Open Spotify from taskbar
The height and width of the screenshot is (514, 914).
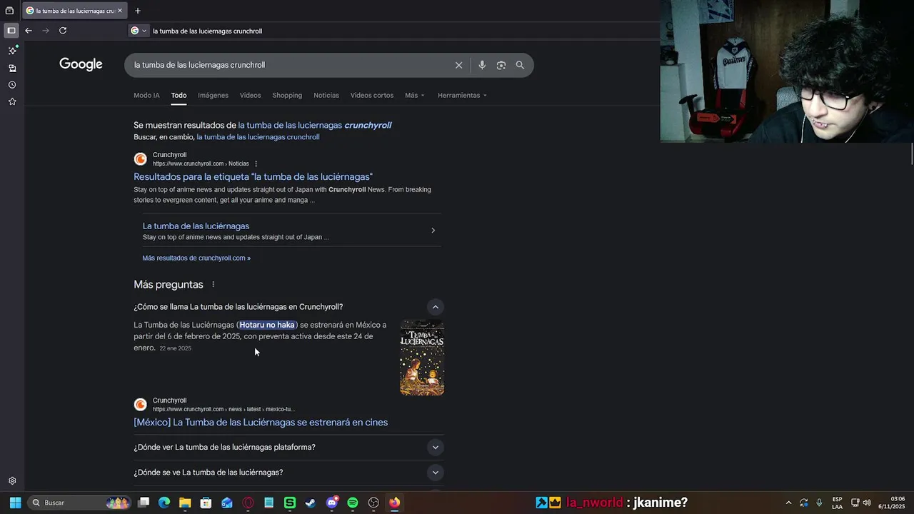[x=353, y=503]
